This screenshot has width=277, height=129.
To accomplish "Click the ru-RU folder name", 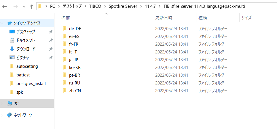I will click(x=75, y=83).
